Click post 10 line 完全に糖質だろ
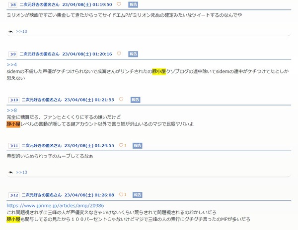Image resolution: width=298 pixels, height=230 pixels. pyautogui.click(x=64, y=117)
